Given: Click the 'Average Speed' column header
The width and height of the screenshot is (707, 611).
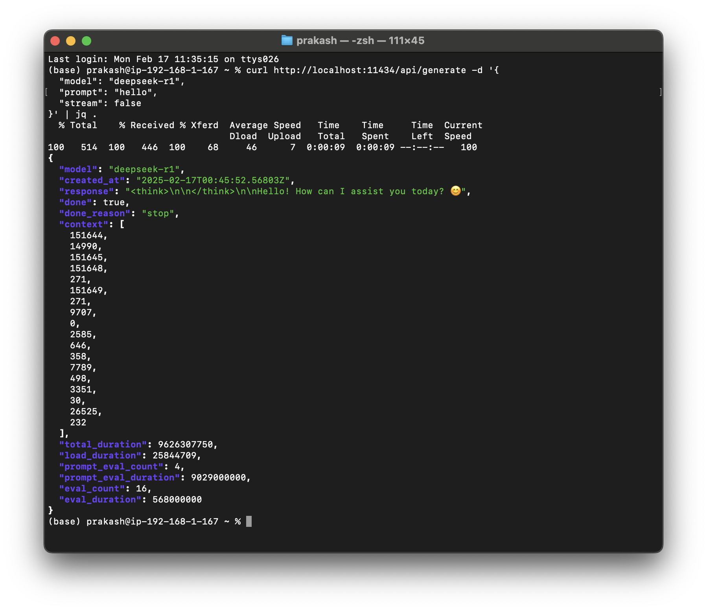Looking at the screenshot, I should (x=265, y=125).
